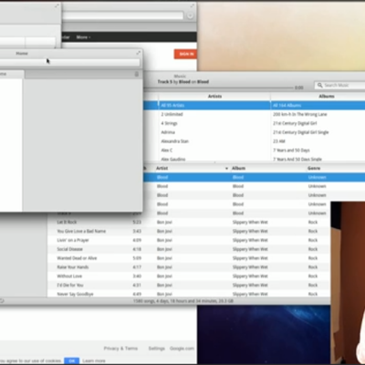Select artist '4 Strings'

(x=214, y=123)
